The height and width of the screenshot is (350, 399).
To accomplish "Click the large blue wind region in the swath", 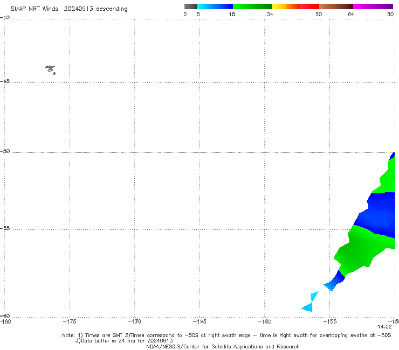I will [x=378, y=214].
